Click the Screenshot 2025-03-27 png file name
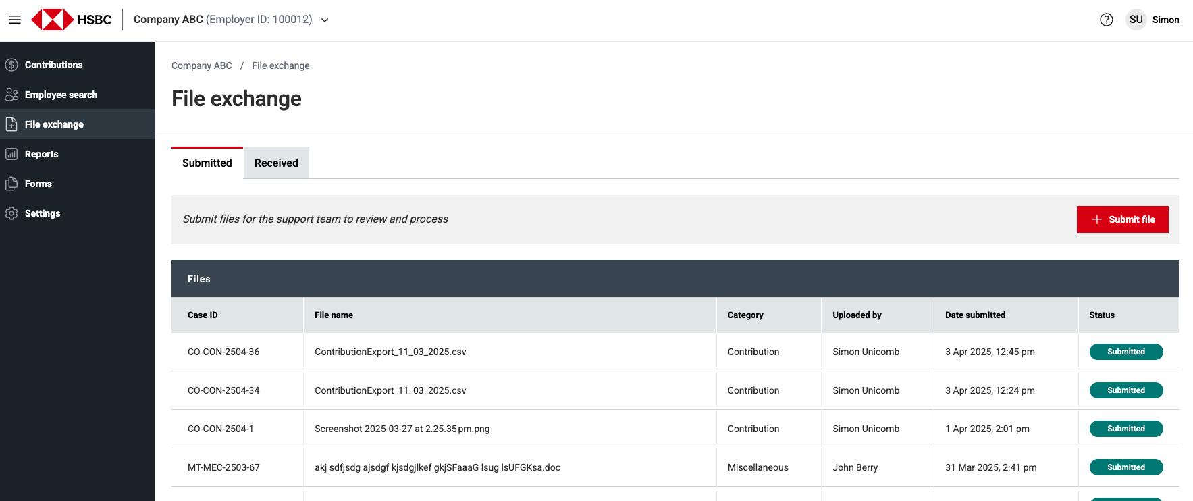Viewport: 1193px width, 501px height. pyautogui.click(x=402, y=429)
